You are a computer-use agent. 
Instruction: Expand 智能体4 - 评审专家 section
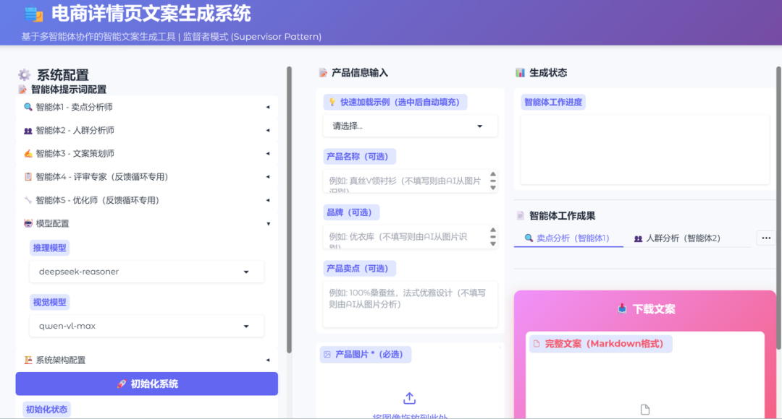coord(146,177)
